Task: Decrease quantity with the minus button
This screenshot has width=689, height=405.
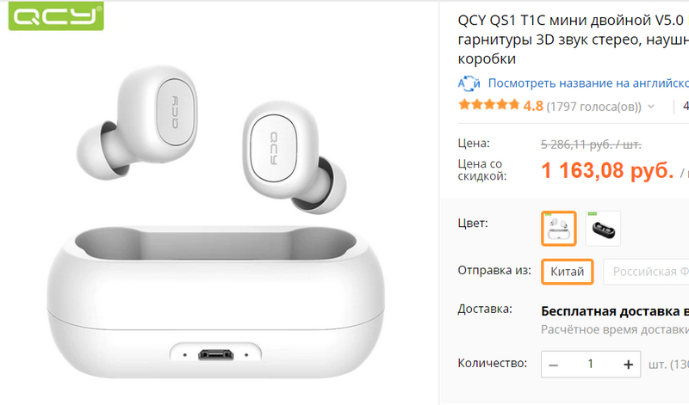Action: coord(554,365)
